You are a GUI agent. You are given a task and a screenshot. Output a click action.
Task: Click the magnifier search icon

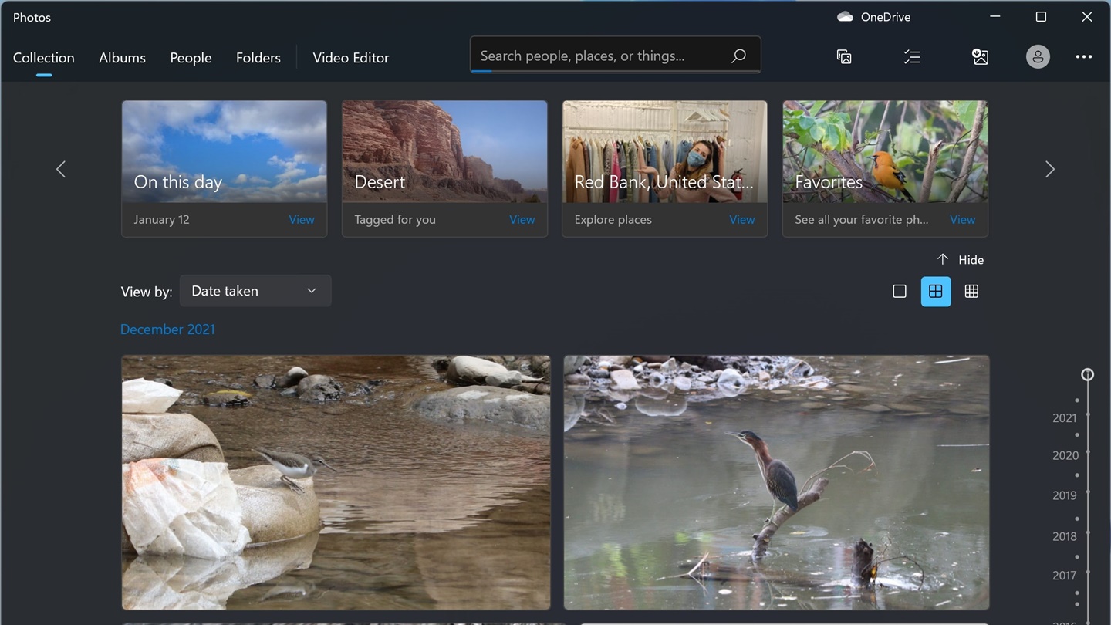(738, 56)
